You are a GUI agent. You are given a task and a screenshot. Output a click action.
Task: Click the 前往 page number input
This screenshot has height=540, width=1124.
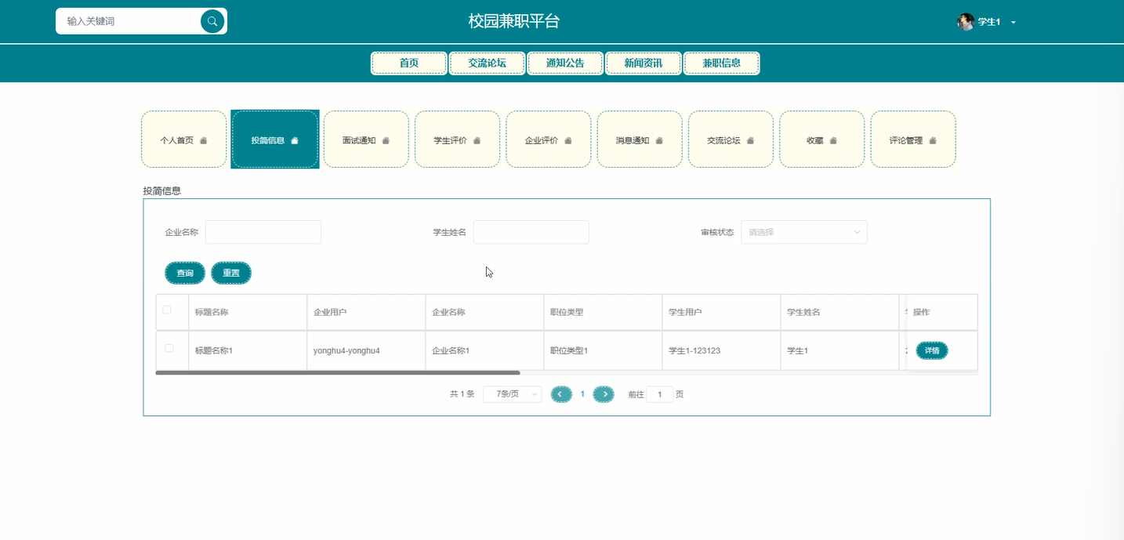pos(660,394)
